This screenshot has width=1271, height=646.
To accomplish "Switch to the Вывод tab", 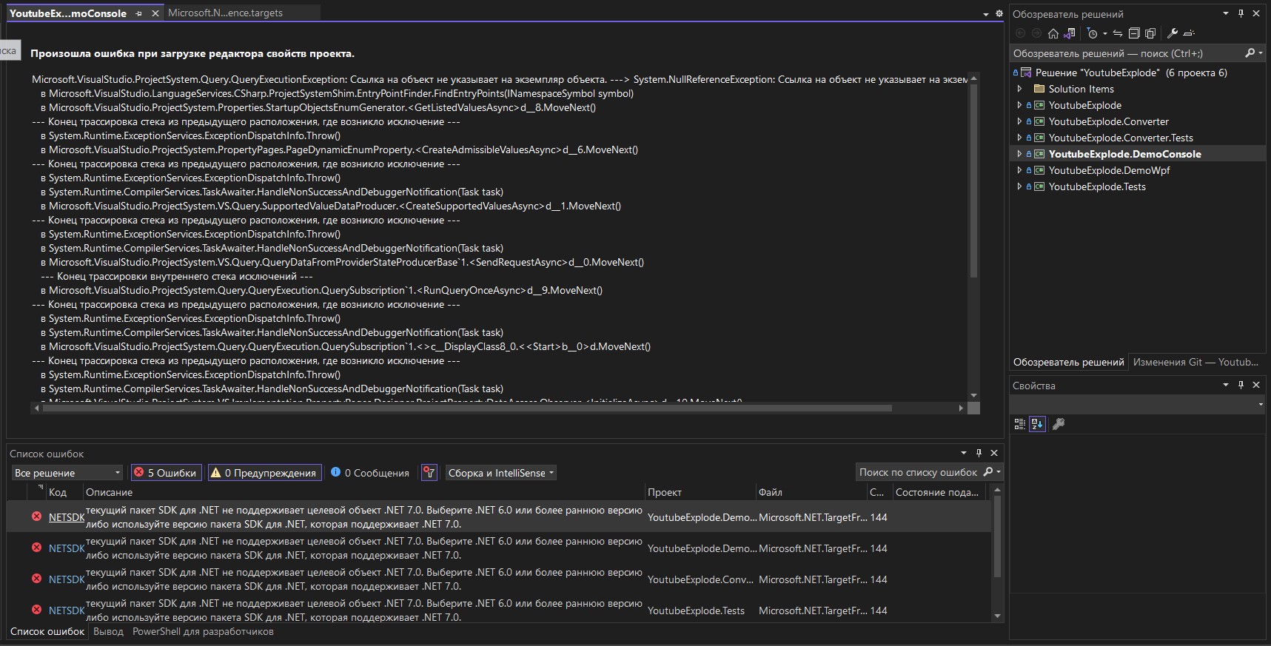I will [109, 631].
